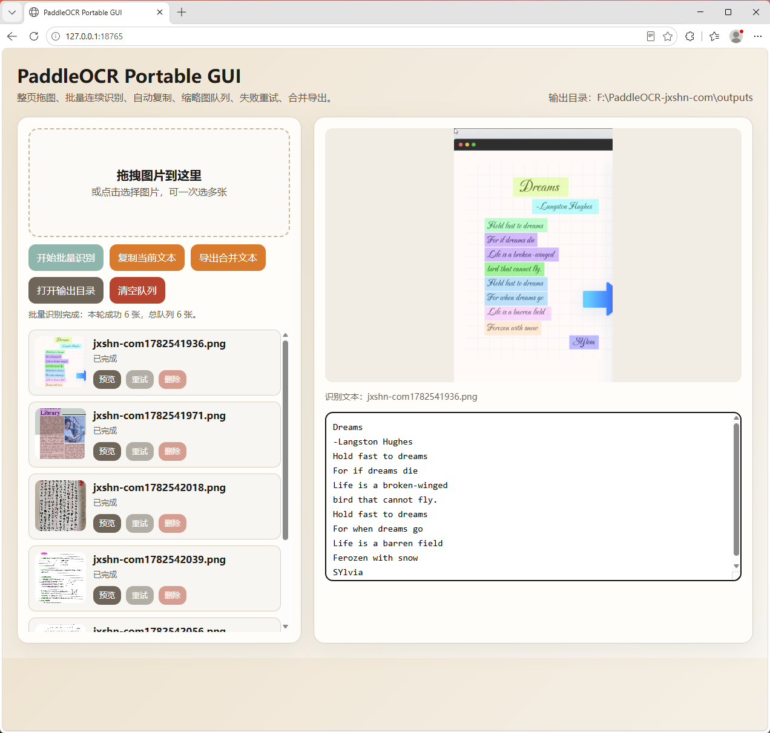Image resolution: width=770 pixels, height=733 pixels.
Task: Preview jxshn-com1782542018.png with 预览
Action: click(x=107, y=523)
